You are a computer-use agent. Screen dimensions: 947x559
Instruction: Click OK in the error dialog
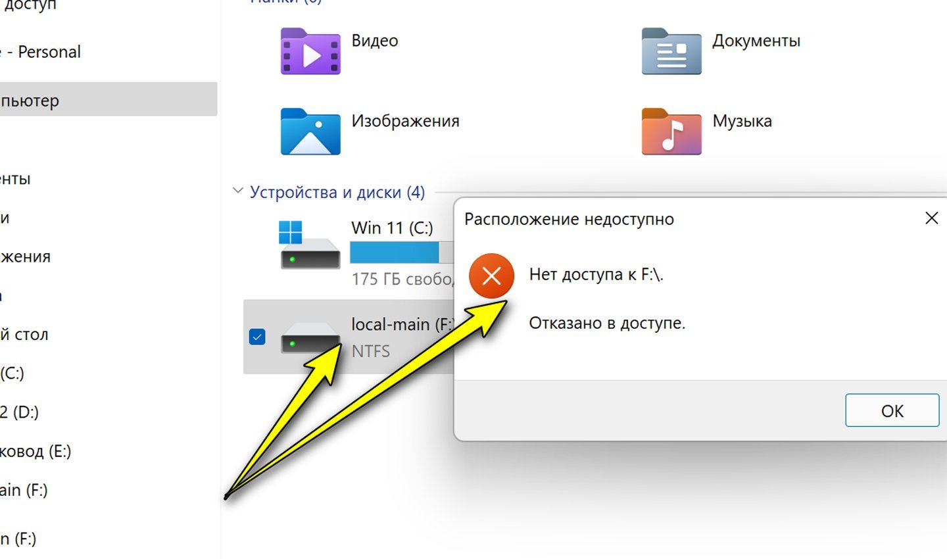pos(892,410)
